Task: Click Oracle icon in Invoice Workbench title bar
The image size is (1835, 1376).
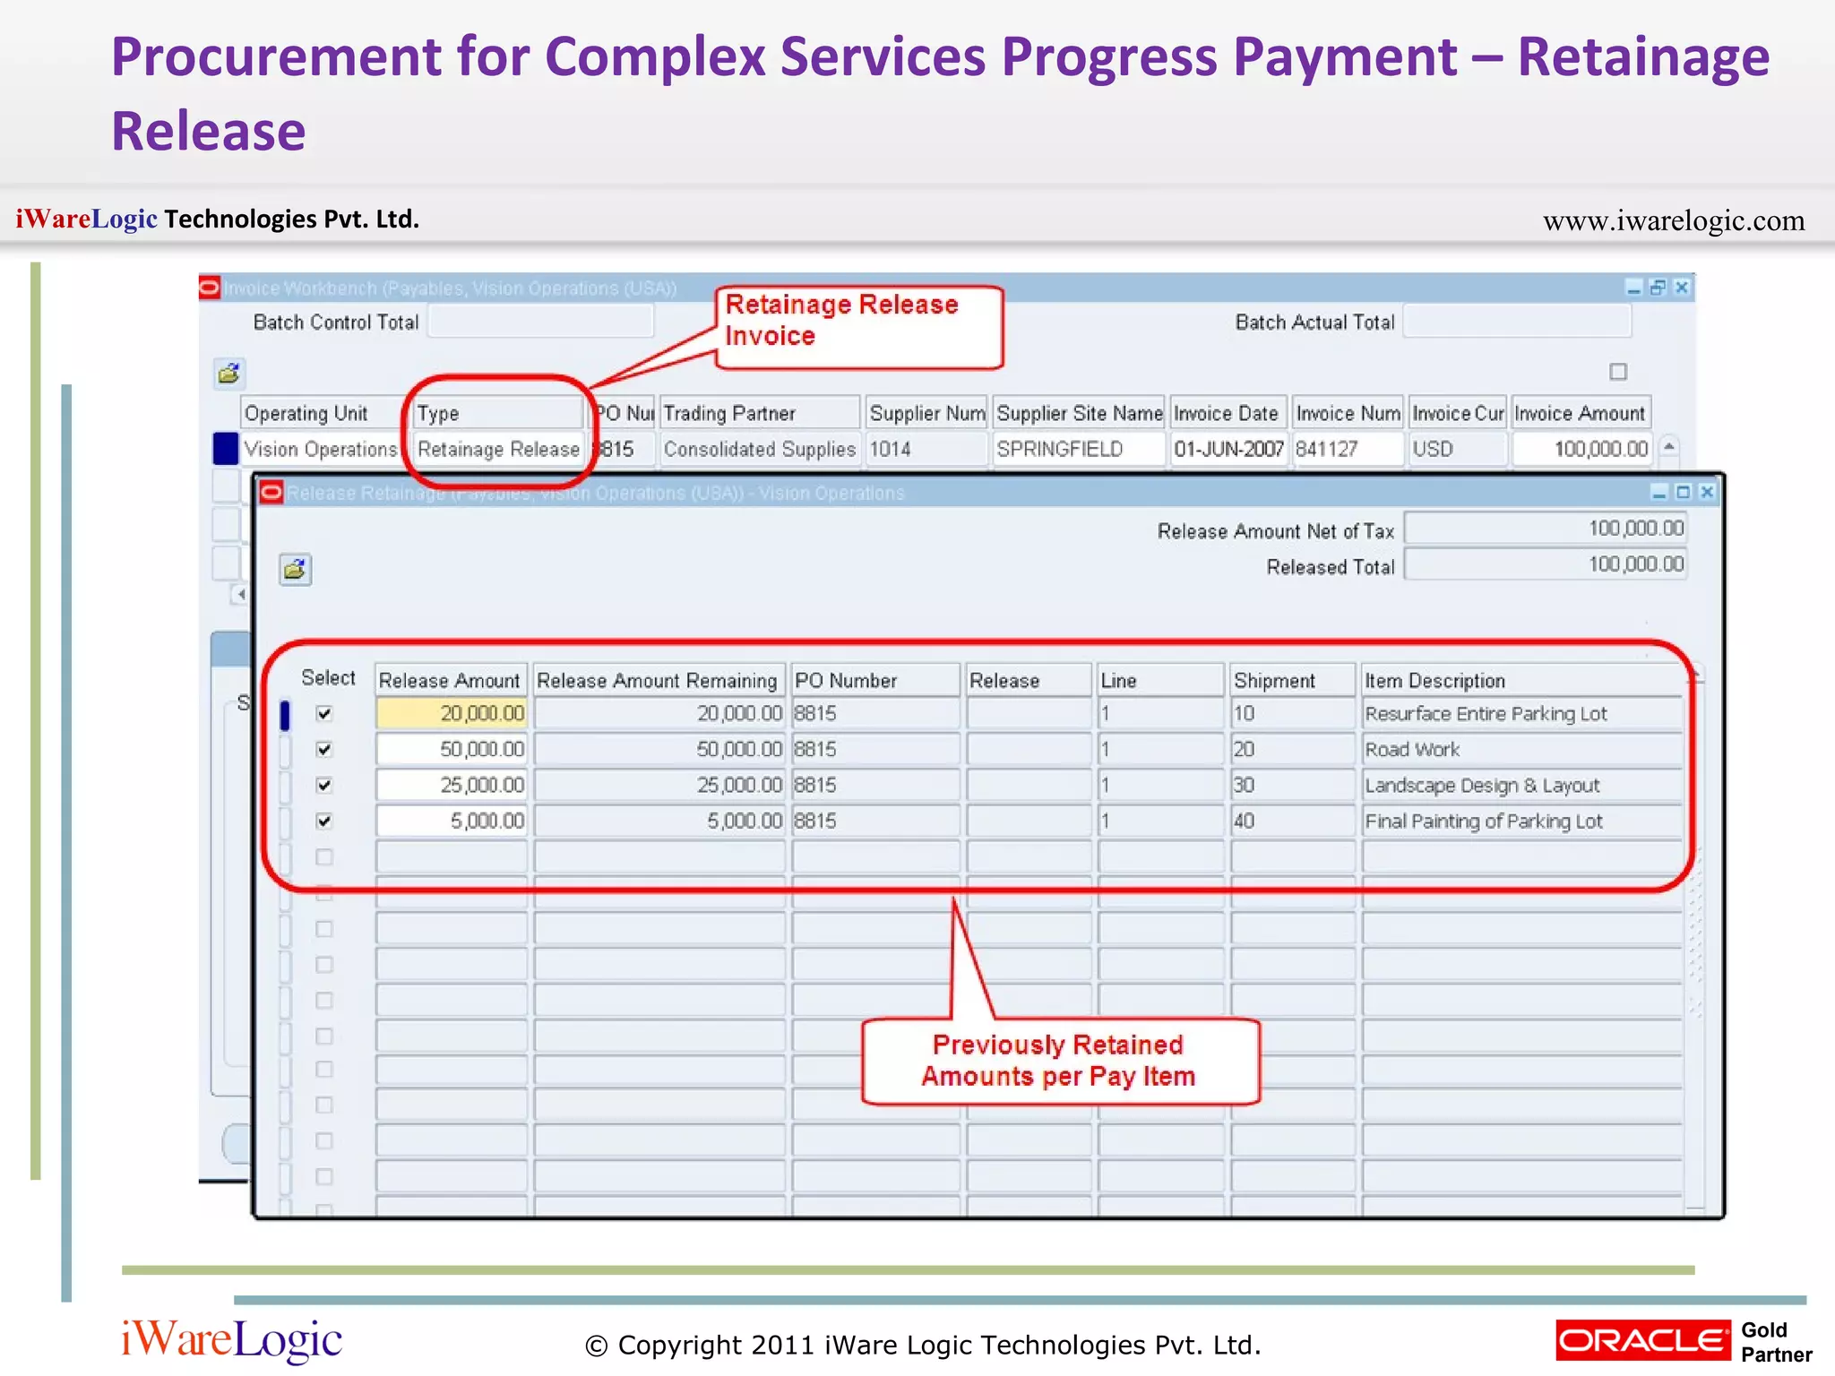Action: click(210, 288)
